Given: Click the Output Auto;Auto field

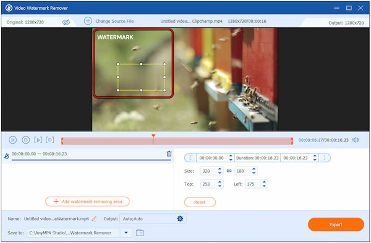Looking at the screenshot, I should coord(153,219).
